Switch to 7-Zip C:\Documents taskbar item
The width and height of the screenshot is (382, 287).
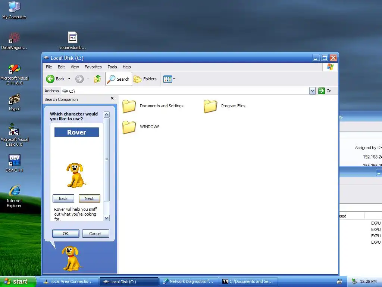[x=248, y=282]
